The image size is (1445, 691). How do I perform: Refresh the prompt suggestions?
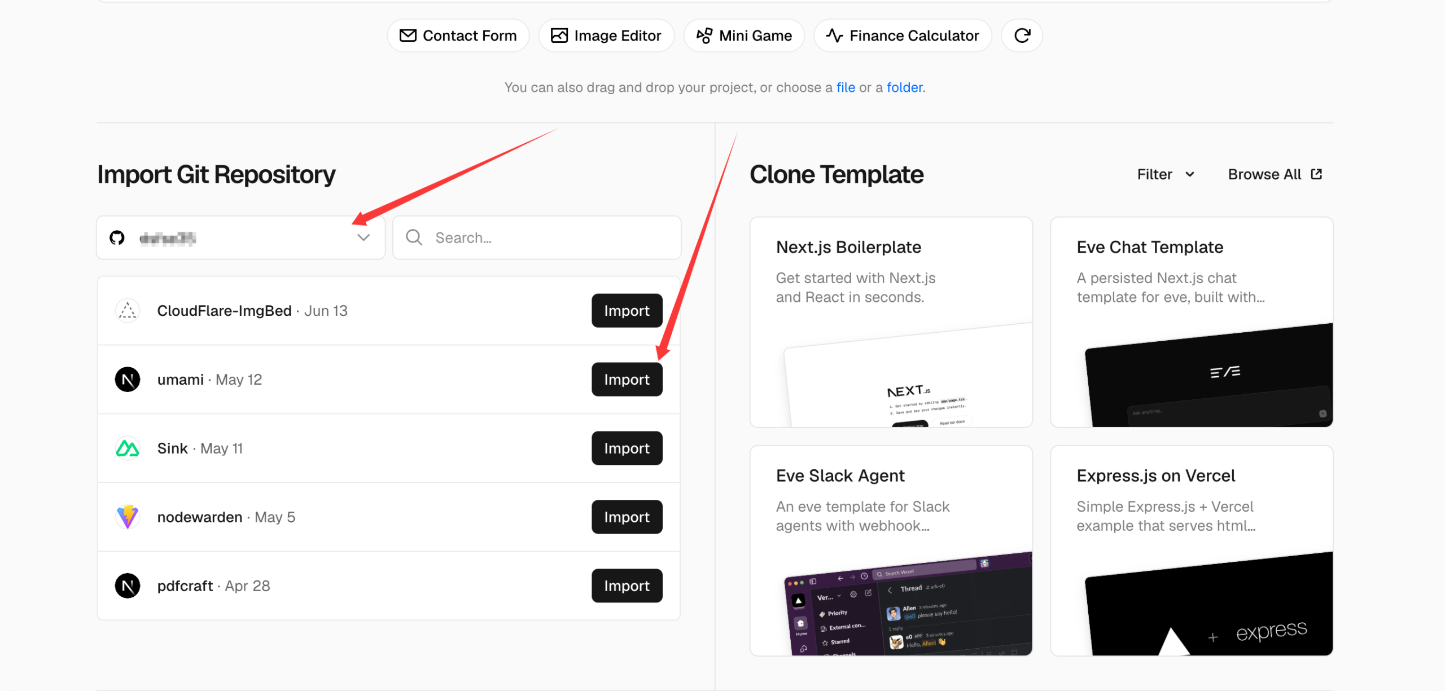tap(1022, 36)
